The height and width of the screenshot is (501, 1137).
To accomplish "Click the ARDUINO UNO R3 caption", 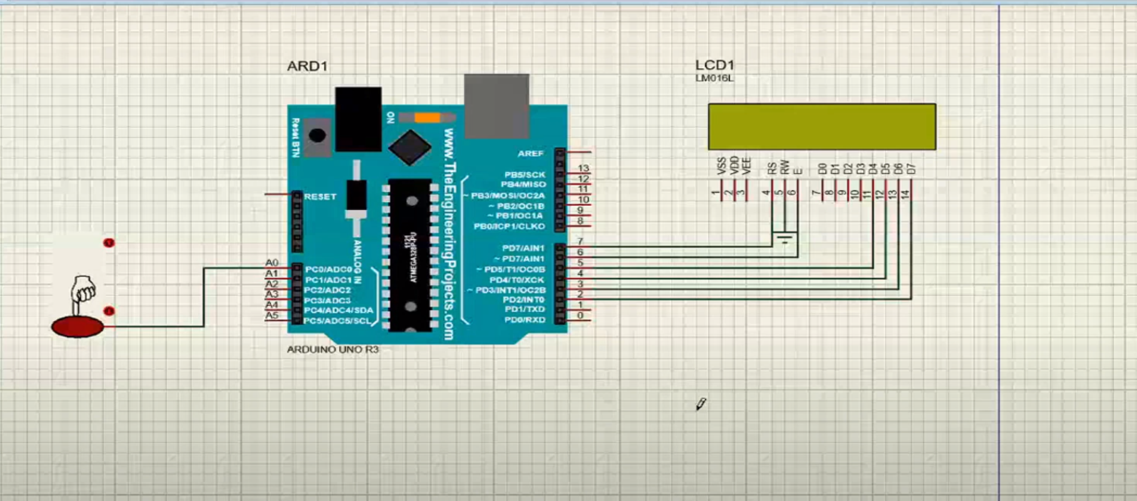I will click(x=333, y=349).
